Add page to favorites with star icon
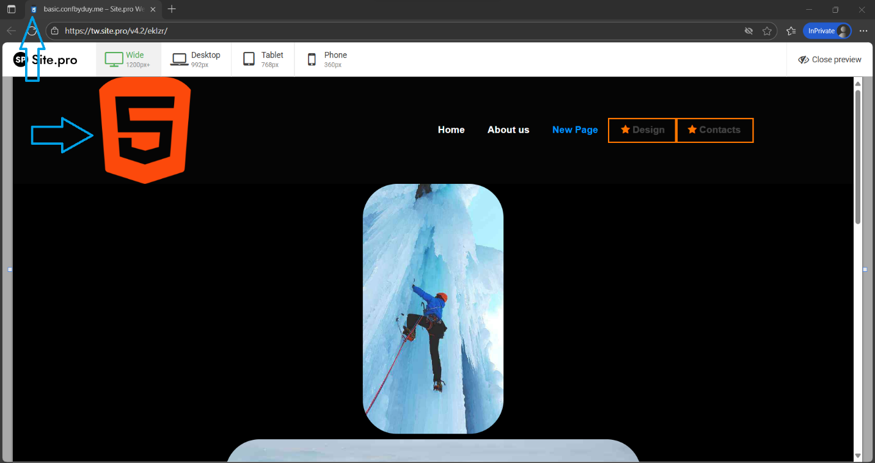Viewport: 875px width, 463px height. click(767, 31)
